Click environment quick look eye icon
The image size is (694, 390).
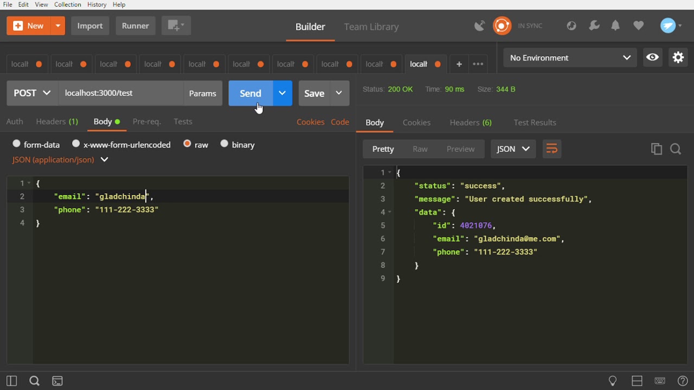coord(653,57)
